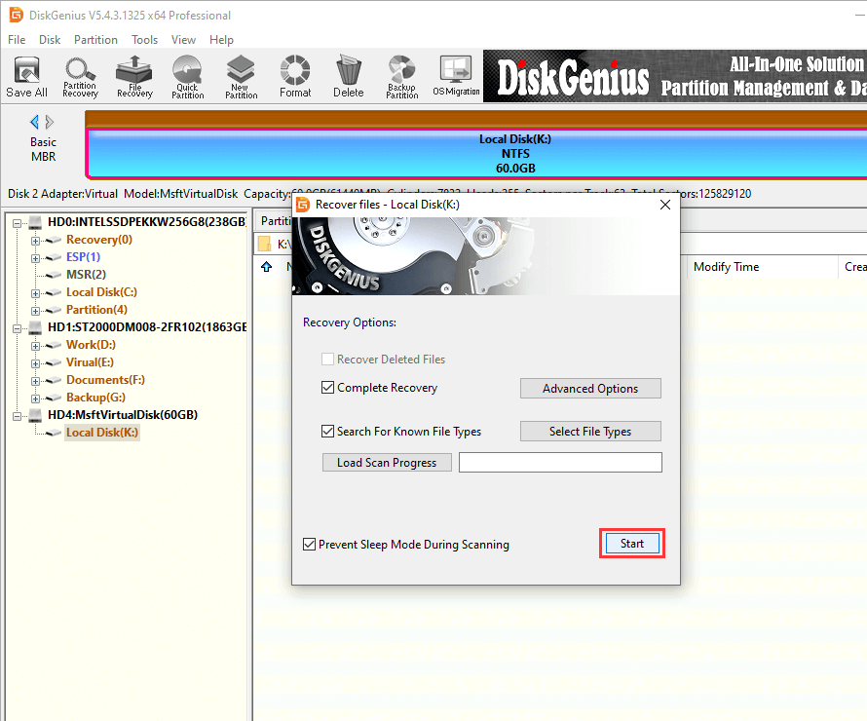Click the Format toolbar icon
This screenshot has height=721, width=867.
[294, 76]
